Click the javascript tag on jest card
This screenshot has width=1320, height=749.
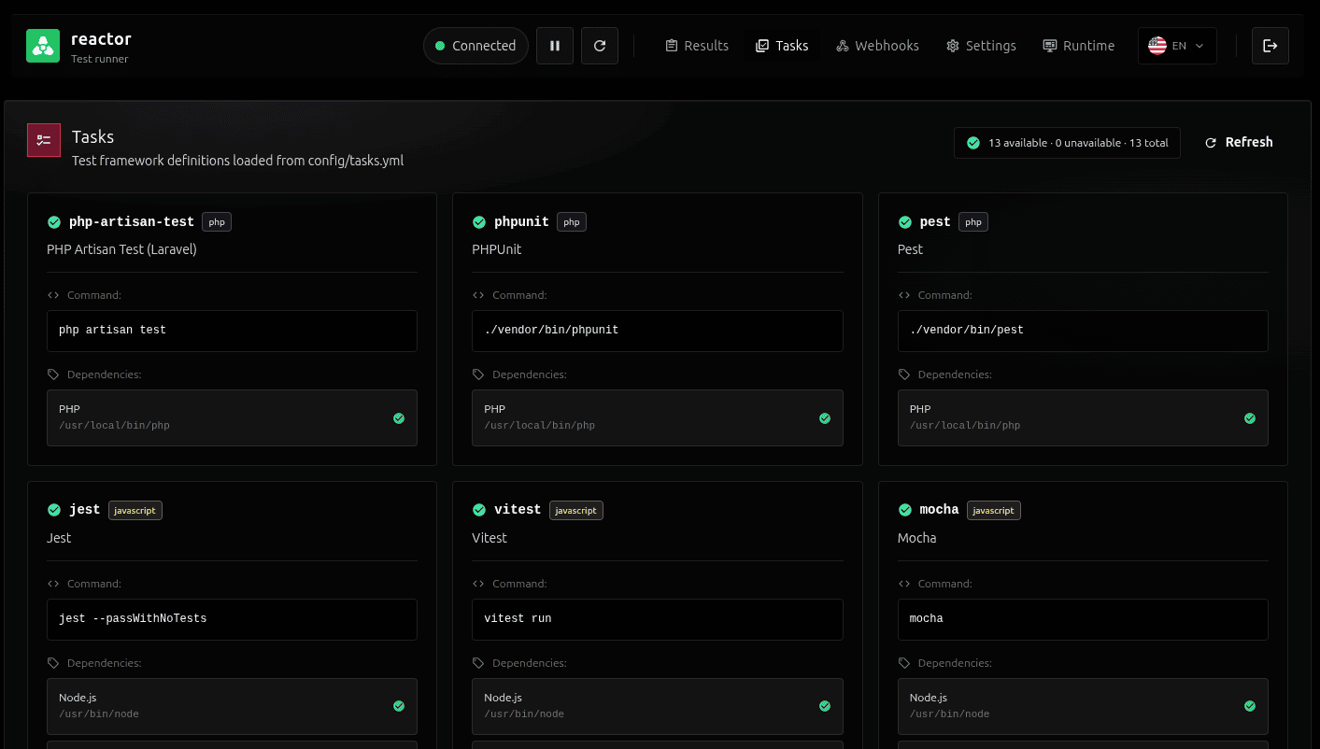pyautogui.click(x=135, y=511)
